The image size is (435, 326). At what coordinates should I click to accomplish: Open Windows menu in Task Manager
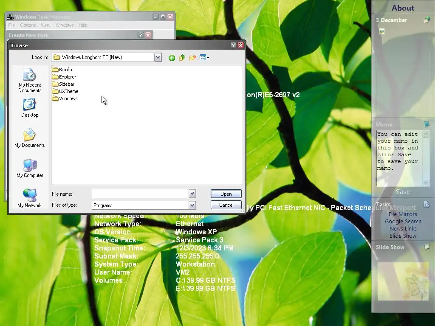pyautogui.click(x=65, y=25)
